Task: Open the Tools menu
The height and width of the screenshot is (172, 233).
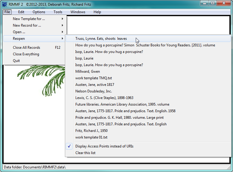Action: click(58, 12)
